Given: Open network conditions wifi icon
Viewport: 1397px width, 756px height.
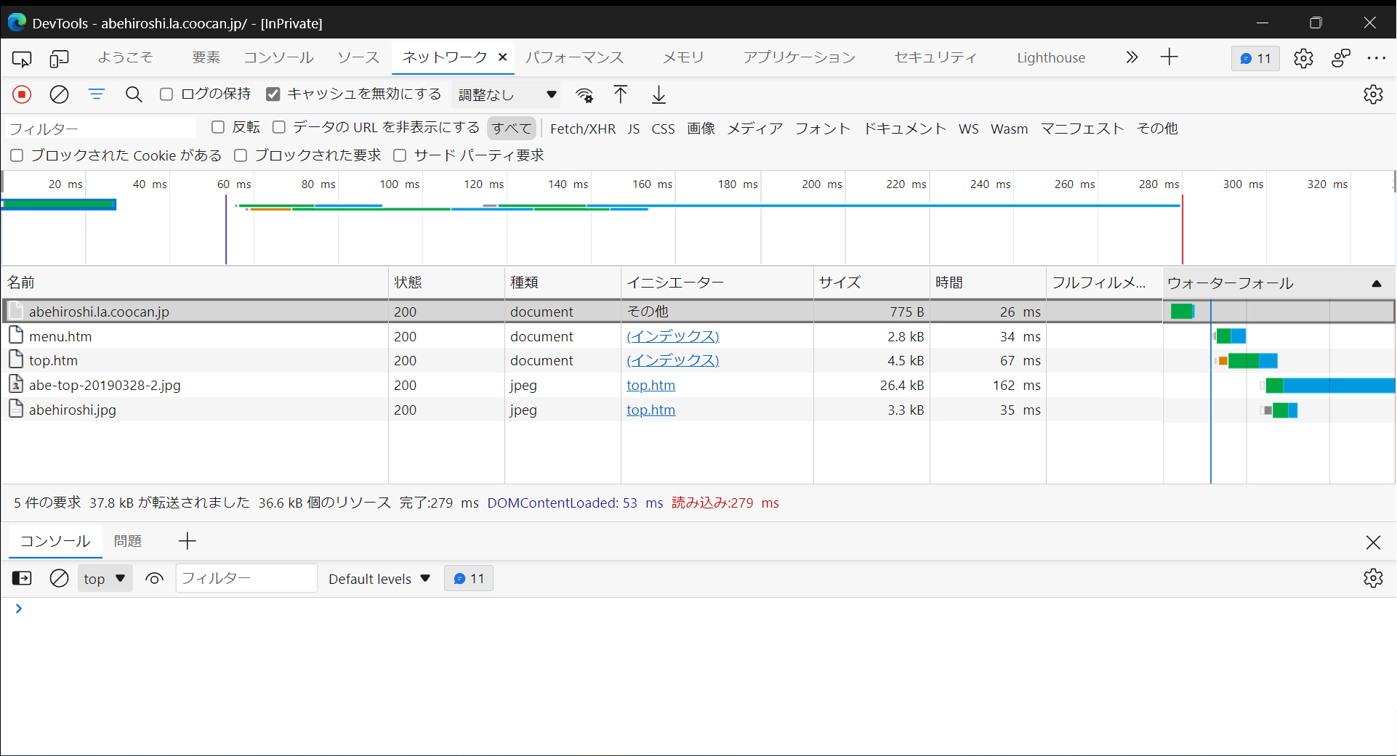Looking at the screenshot, I should [584, 94].
